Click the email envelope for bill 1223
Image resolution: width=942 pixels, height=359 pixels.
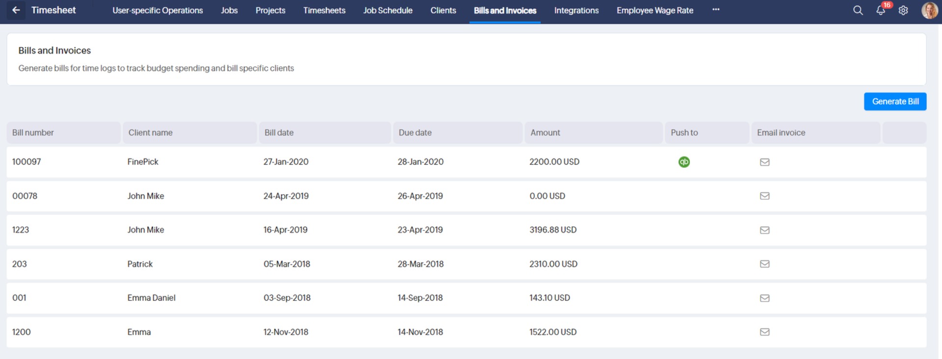tap(764, 230)
